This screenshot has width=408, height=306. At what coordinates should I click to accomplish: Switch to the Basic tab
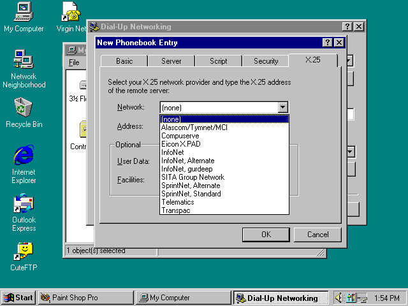[124, 61]
